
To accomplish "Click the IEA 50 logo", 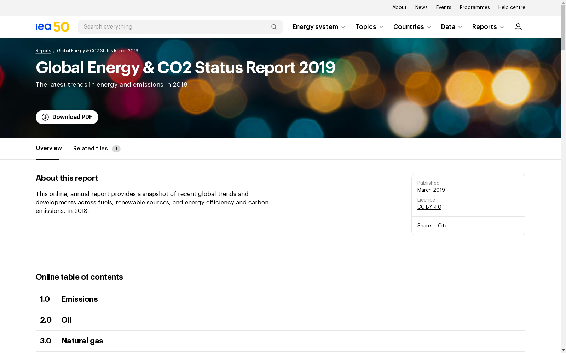I will tap(52, 27).
